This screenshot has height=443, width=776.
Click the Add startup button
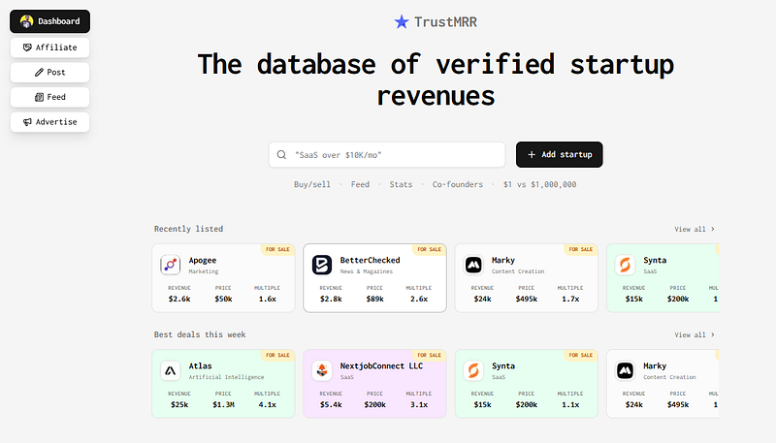[x=560, y=155]
